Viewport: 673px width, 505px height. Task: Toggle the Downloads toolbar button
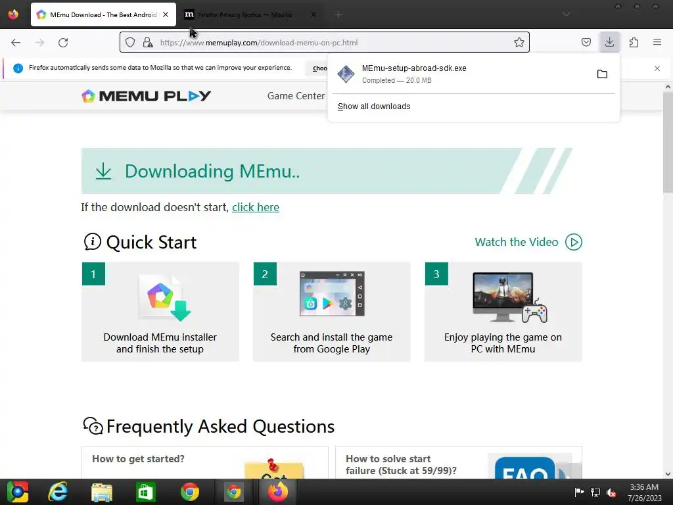(609, 42)
